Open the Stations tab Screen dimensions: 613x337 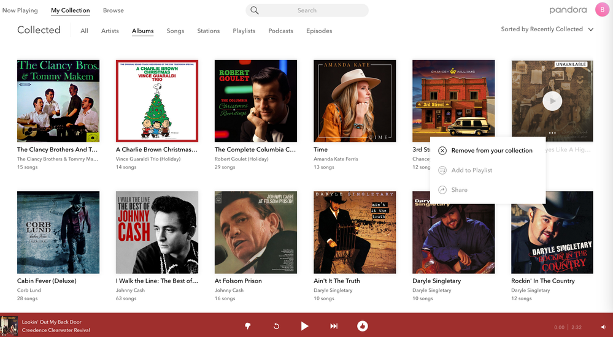pyautogui.click(x=209, y=31)
